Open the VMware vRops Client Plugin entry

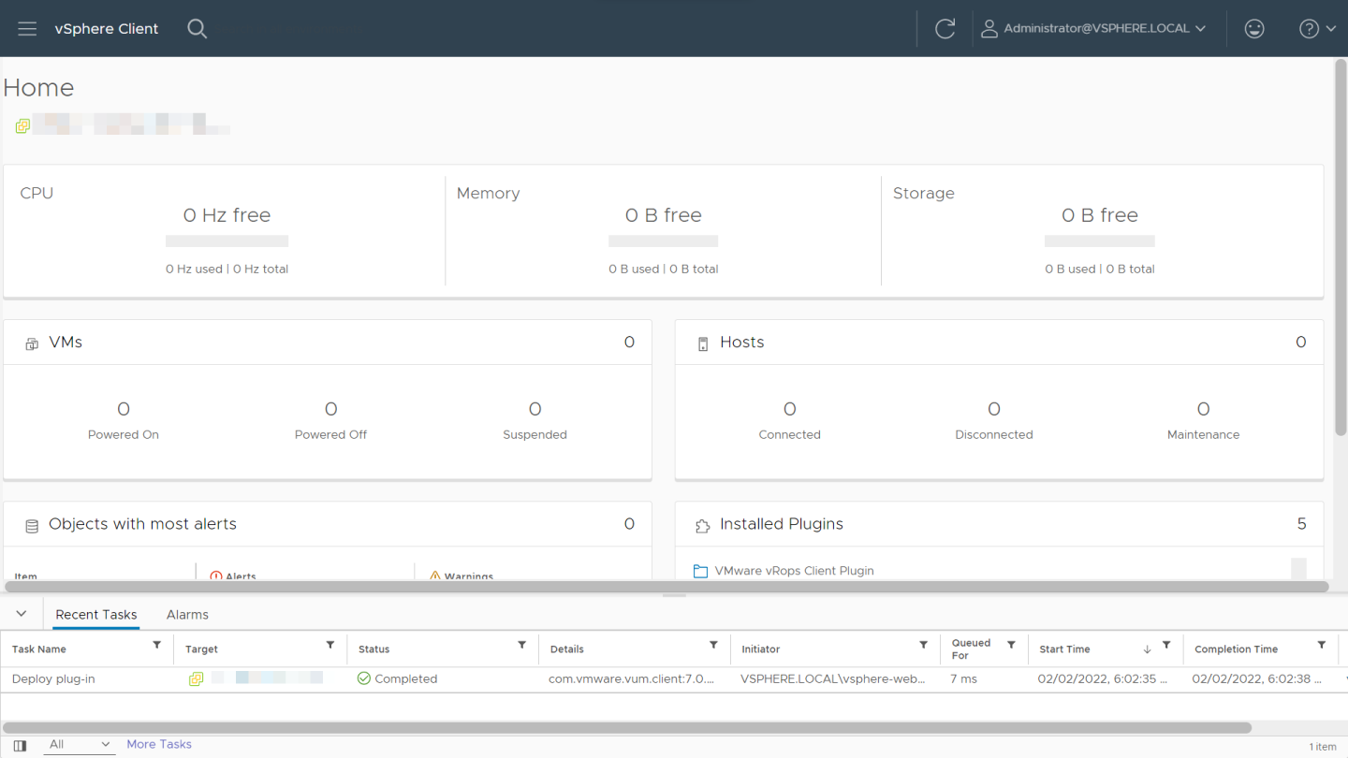pyautogui.click(x=794, y=571)
